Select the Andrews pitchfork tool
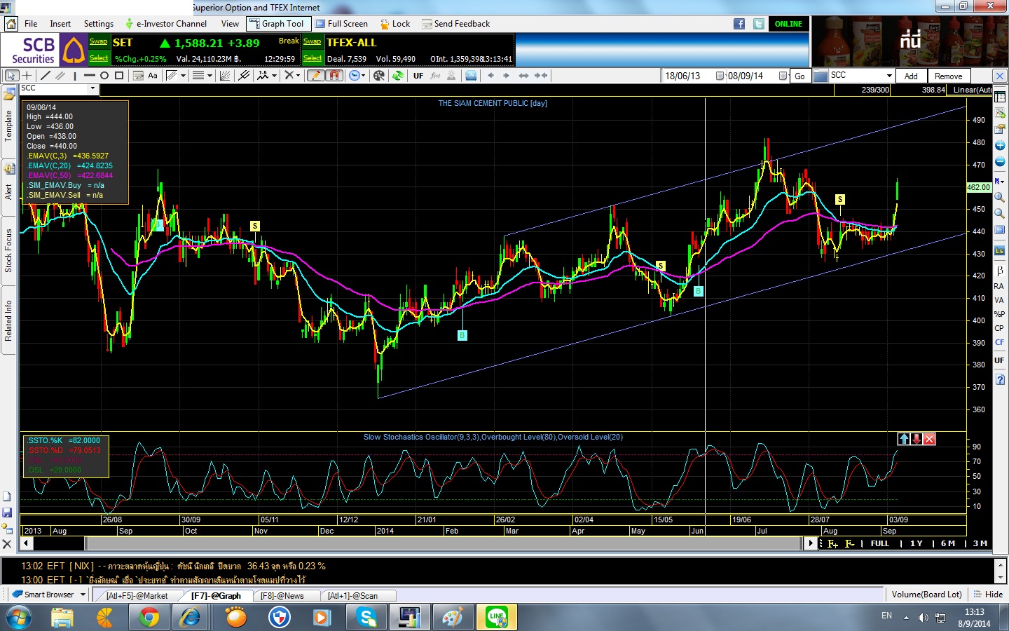 (x=244, y=76)
